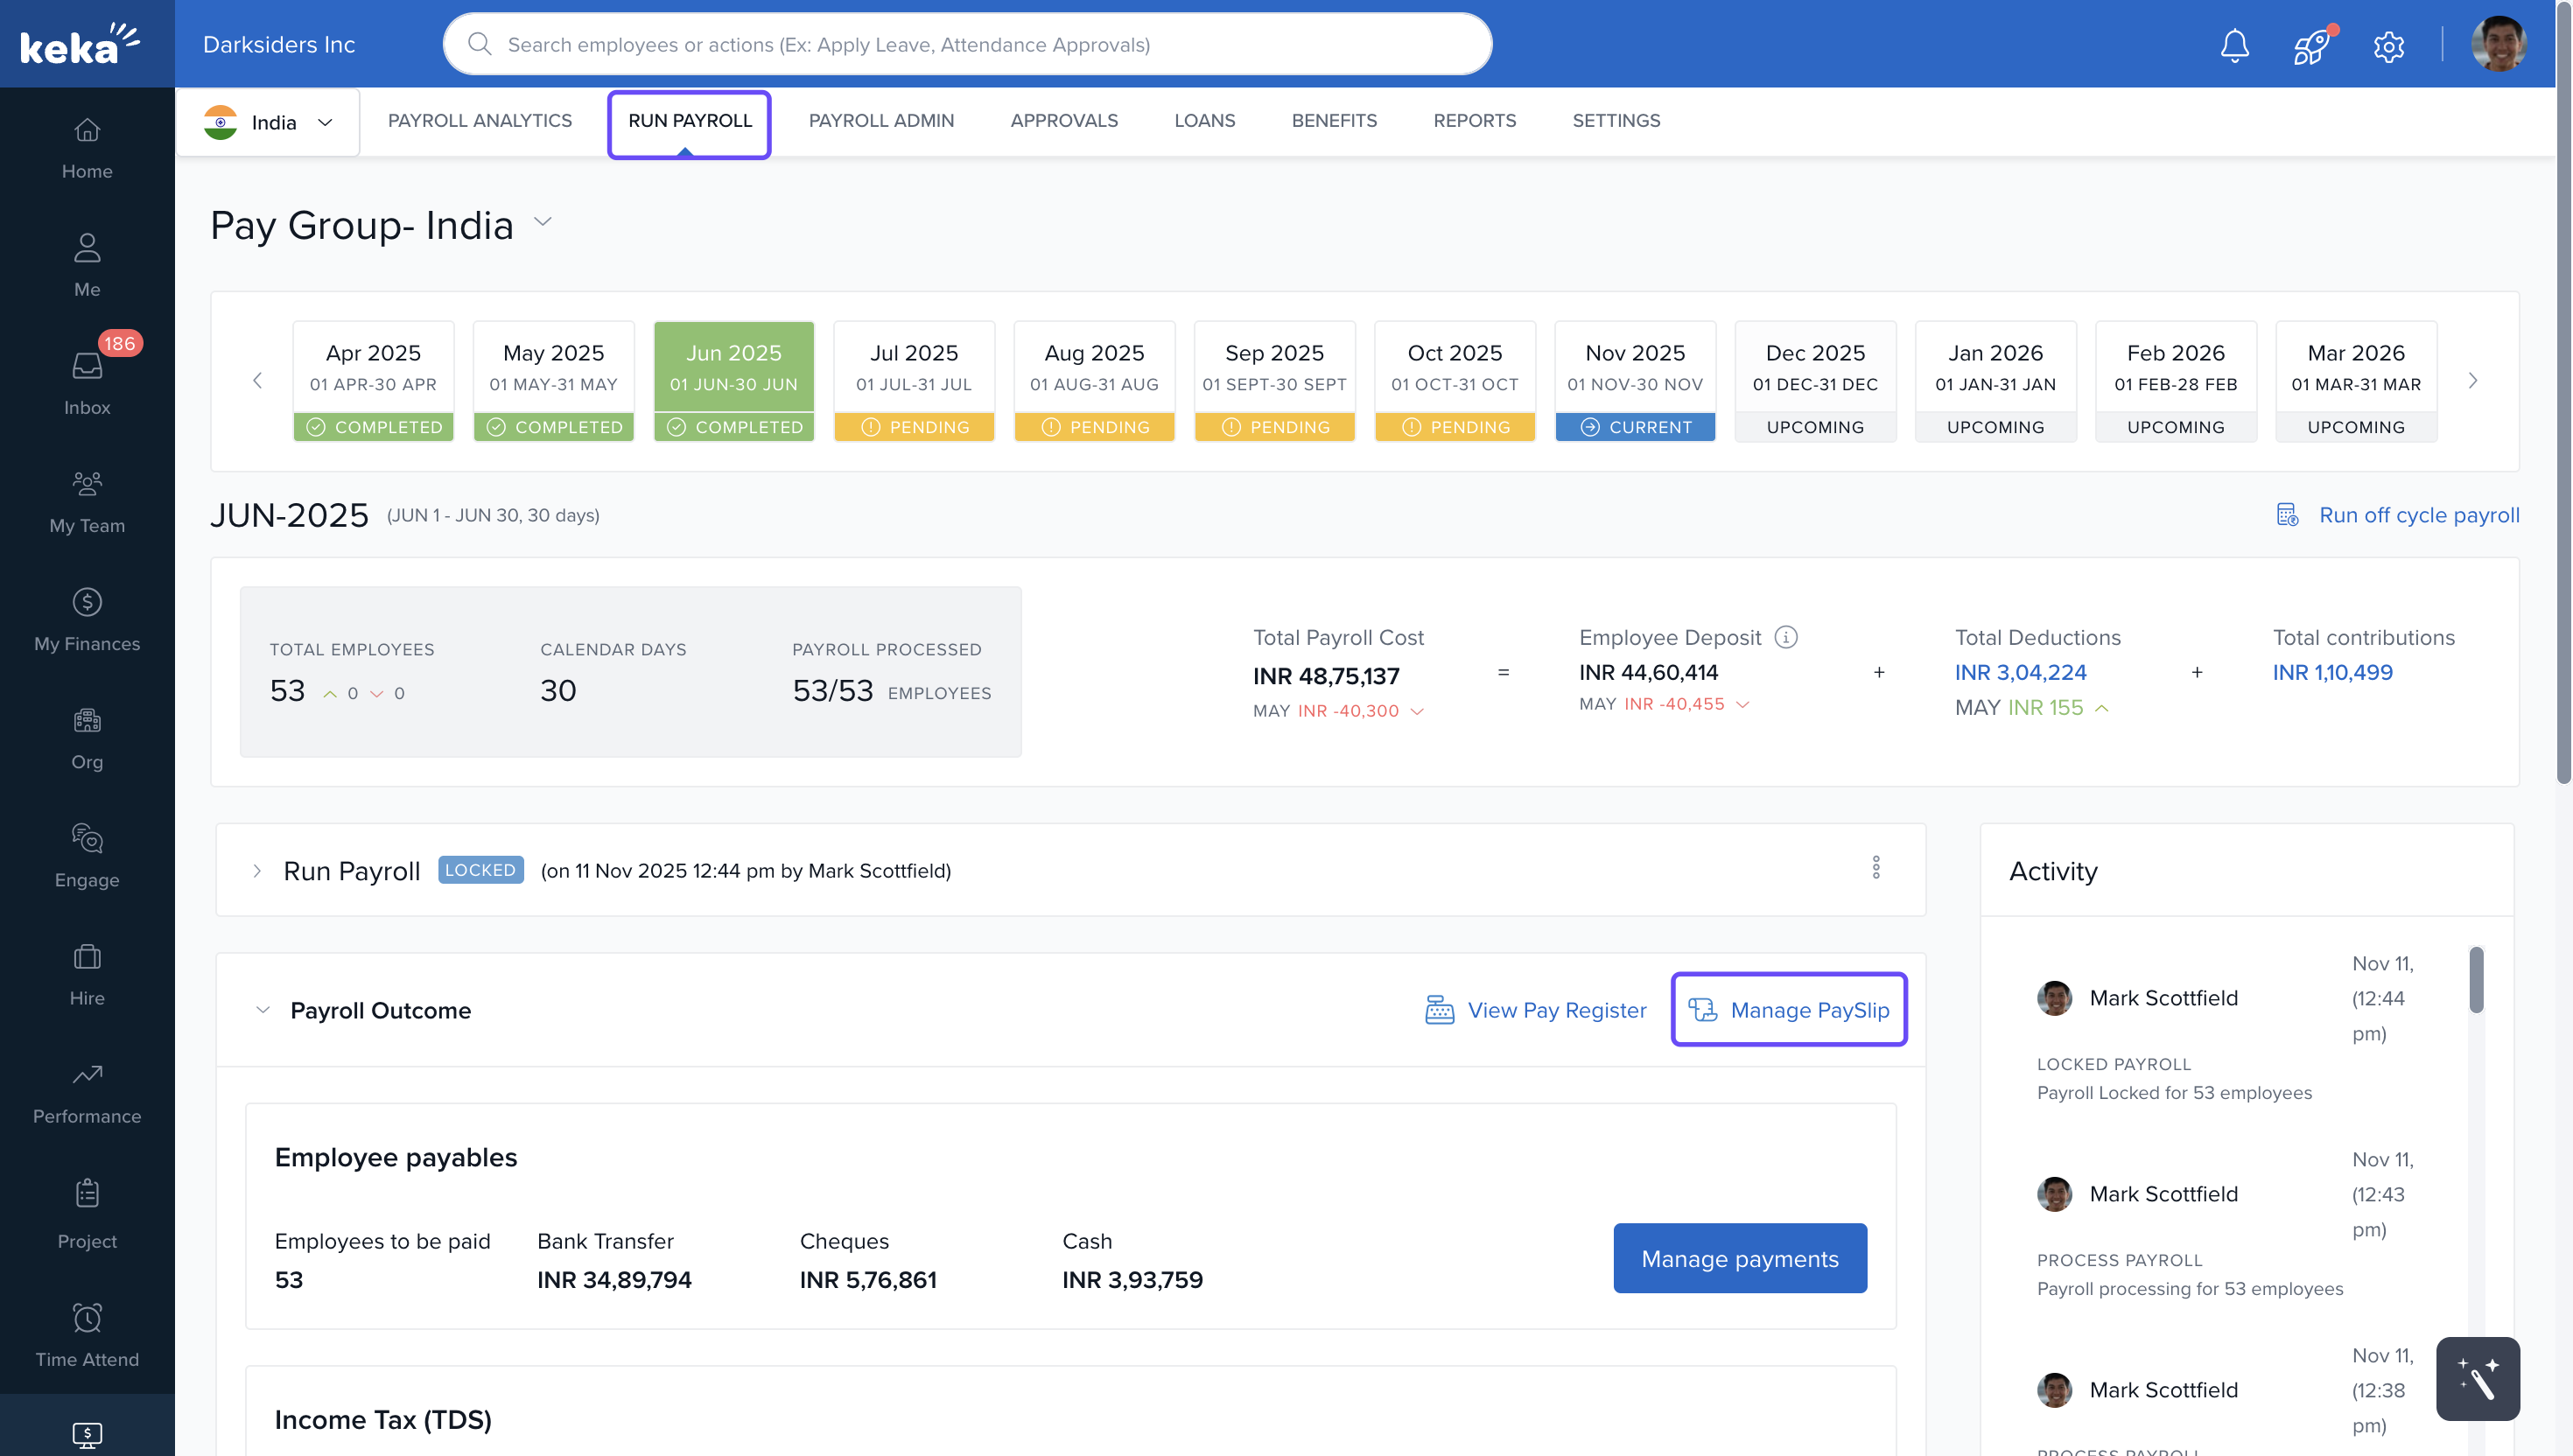
Task: Click Employee Deposit info icon
Action: coord(1786,637)
